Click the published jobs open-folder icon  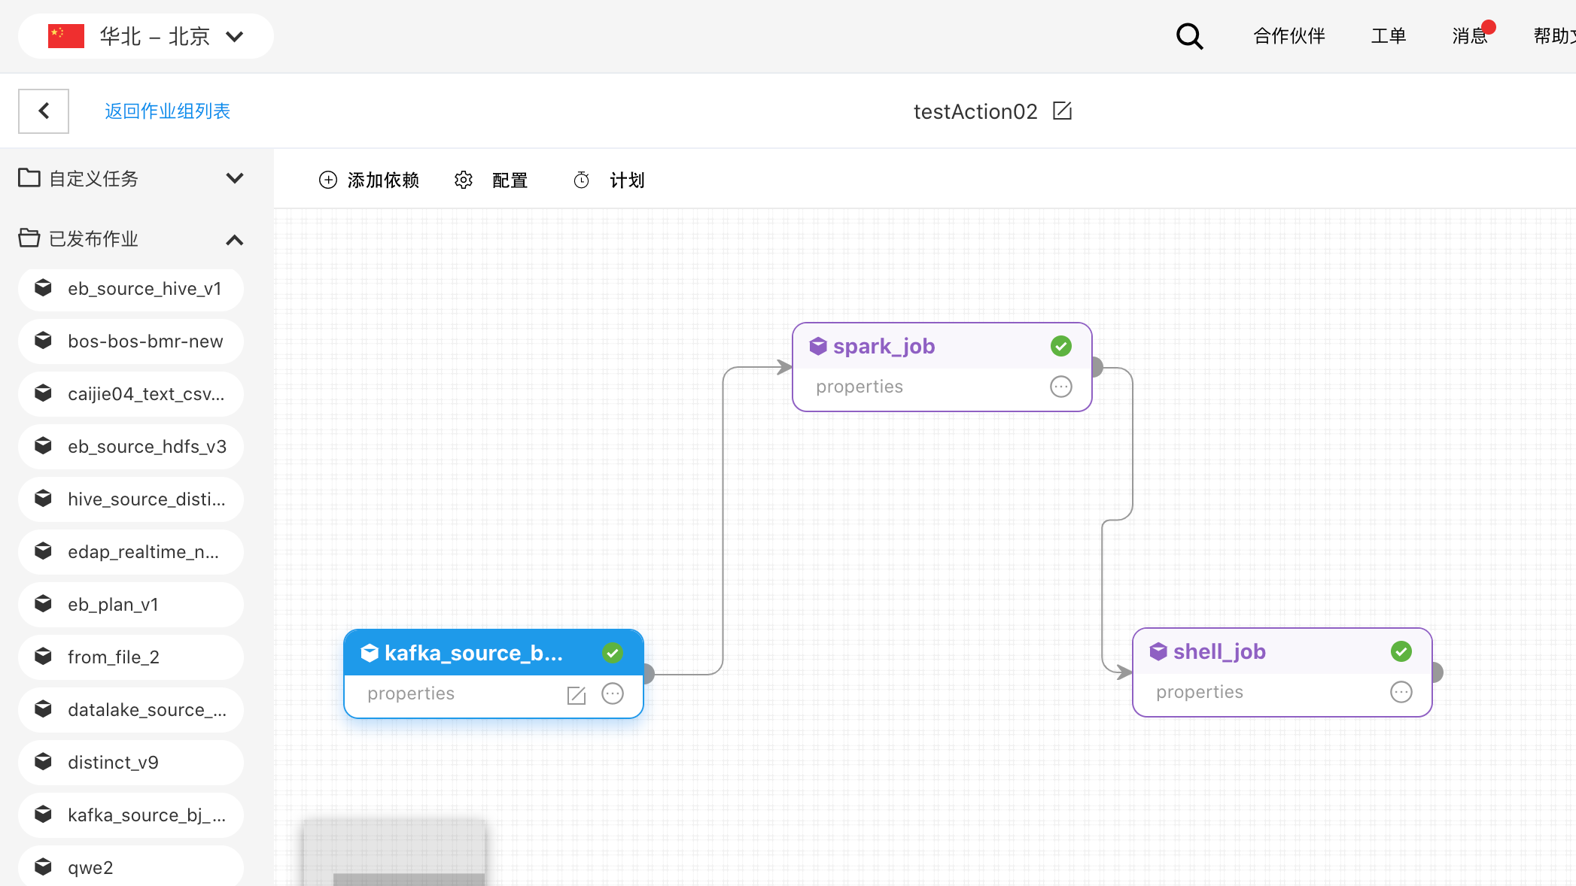click(x=29, y=238)
